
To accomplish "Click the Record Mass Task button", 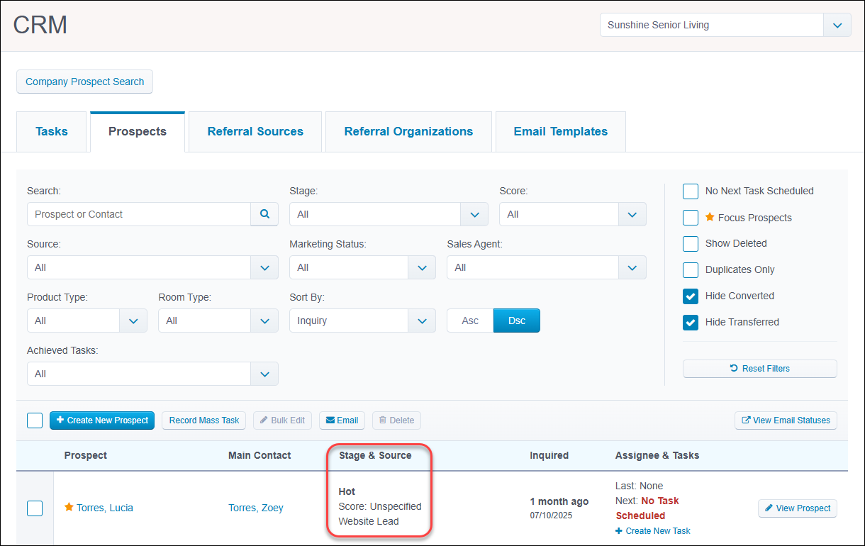I will (x=204, y=420).
